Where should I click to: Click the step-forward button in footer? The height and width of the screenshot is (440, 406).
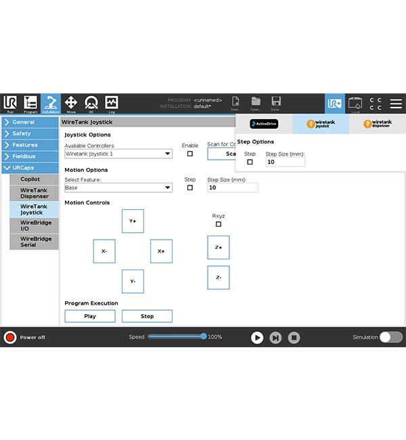pos(275,338)
